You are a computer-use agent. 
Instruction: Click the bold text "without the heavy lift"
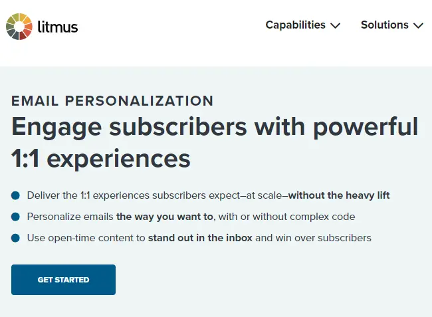339,195
